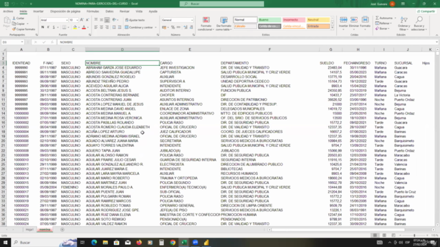Open Ordenar y filtrar menu
Viewport: 440px width, 247px height.
click(404, 23)
